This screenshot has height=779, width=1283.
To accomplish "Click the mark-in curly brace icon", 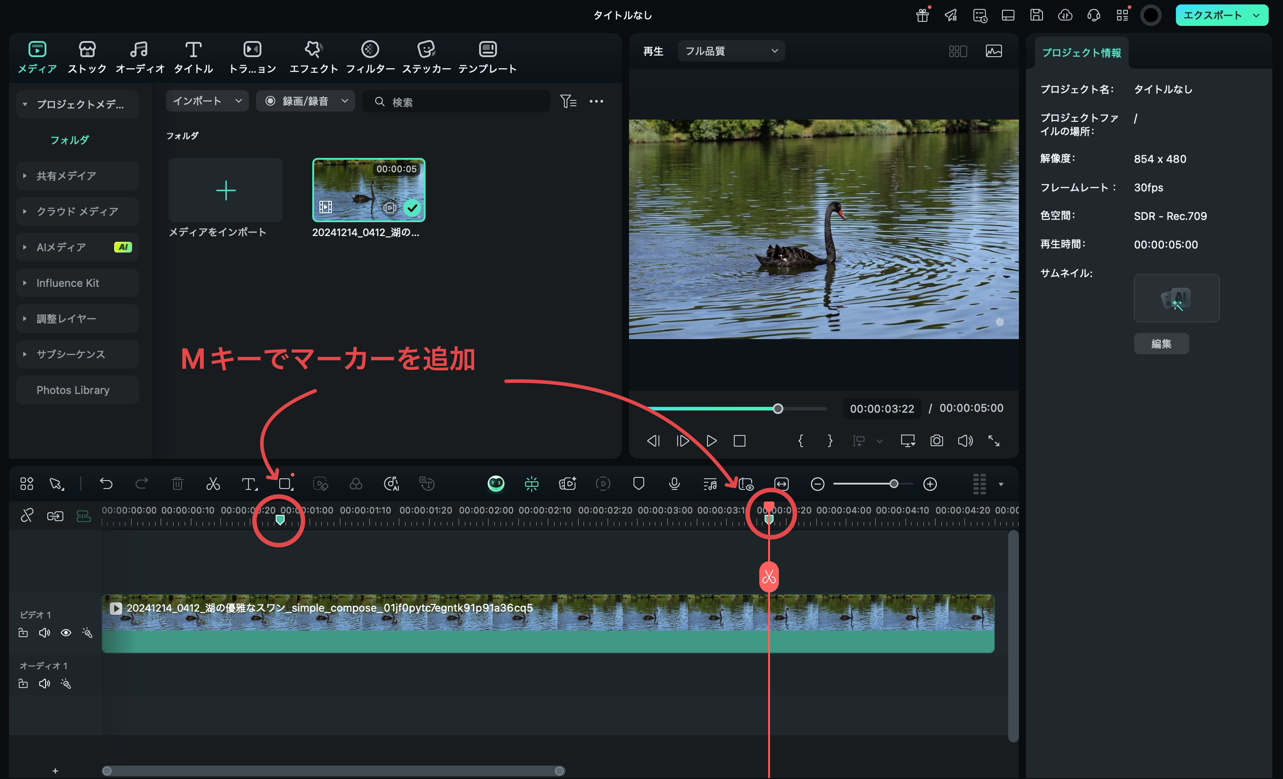I will click(801, 440).
